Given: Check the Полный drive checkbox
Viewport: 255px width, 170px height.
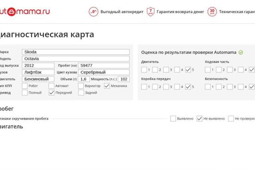Looking at the screenshot, I should 25,93.
